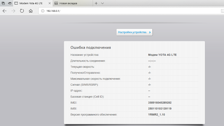
Task: Select the label Версия программного обеспечения
Action: coord(94,115)
